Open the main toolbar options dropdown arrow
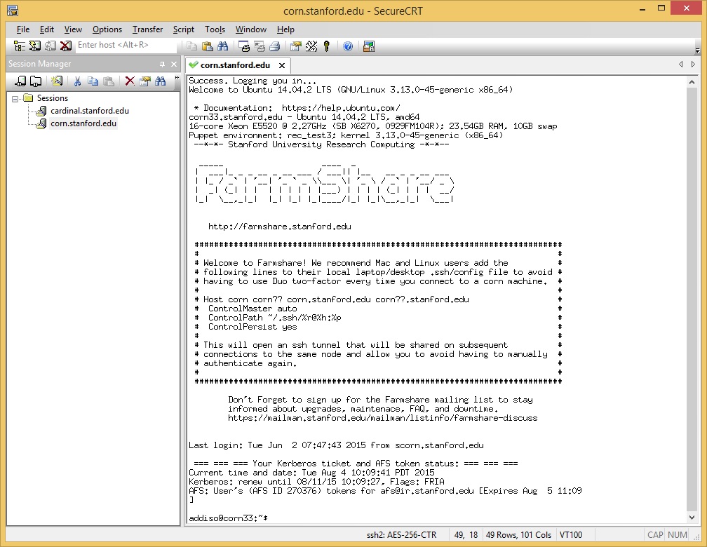This screenshot has width=707, height=547. 697,50
